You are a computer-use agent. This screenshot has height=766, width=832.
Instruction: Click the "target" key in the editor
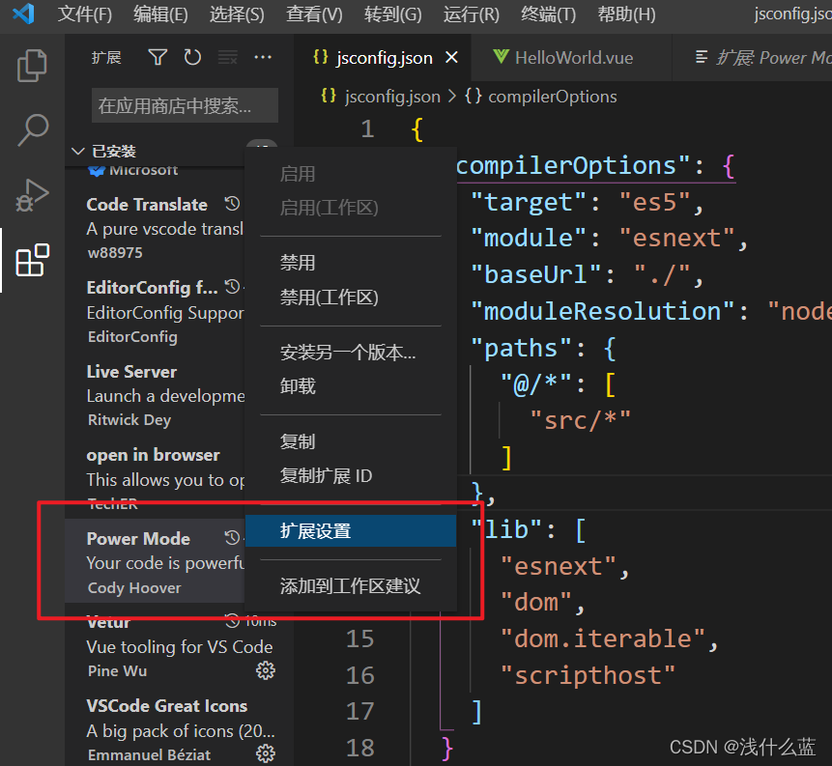tap(529, 202)
